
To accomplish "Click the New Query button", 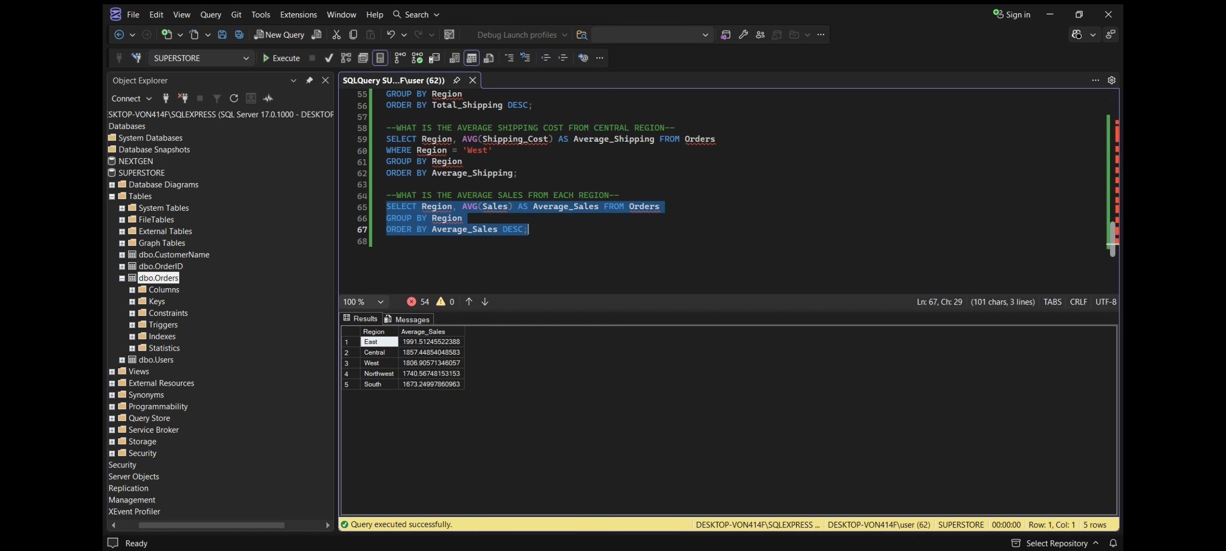I will click(x=279, y=35).
